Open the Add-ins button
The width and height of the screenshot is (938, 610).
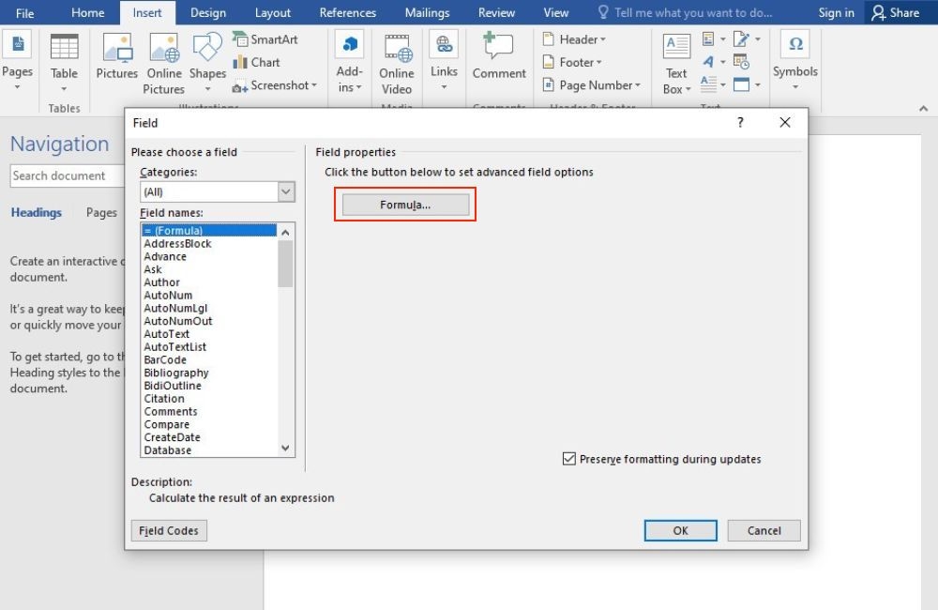pyautogui.click(x=349, y=62)
